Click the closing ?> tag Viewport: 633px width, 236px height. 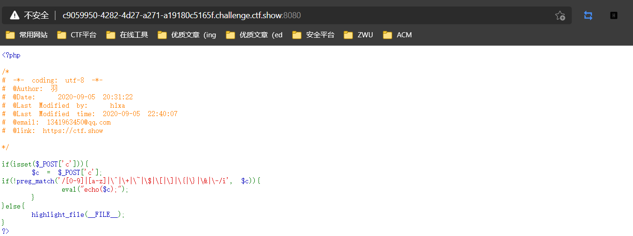(6, 231)
